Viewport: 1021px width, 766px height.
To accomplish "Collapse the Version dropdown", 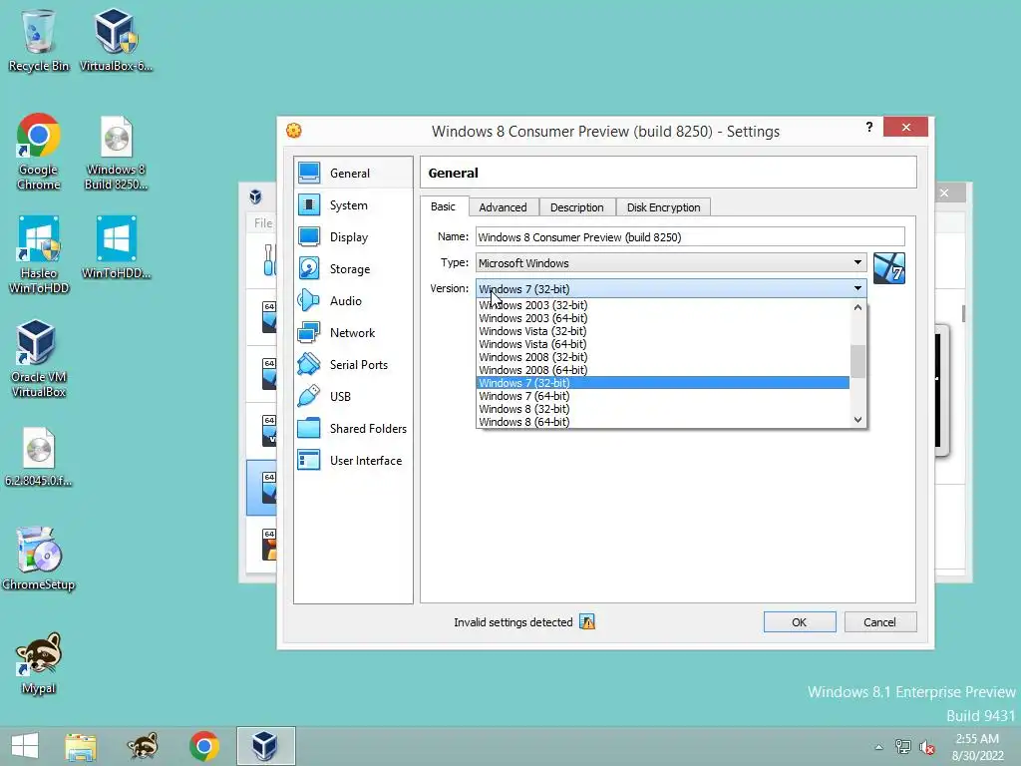I will point(857,288).
